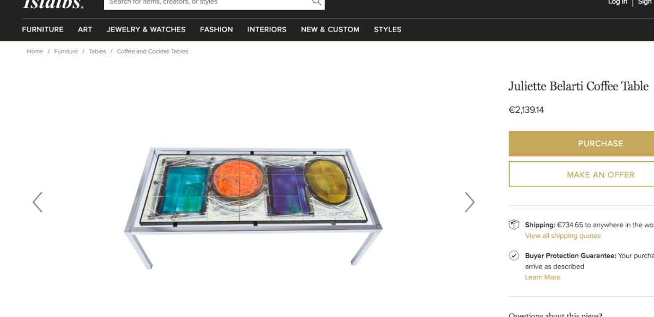Click the coffee table product image
Image resolution: width=654 pixels, height=317 pixels.
click(253, 208)
